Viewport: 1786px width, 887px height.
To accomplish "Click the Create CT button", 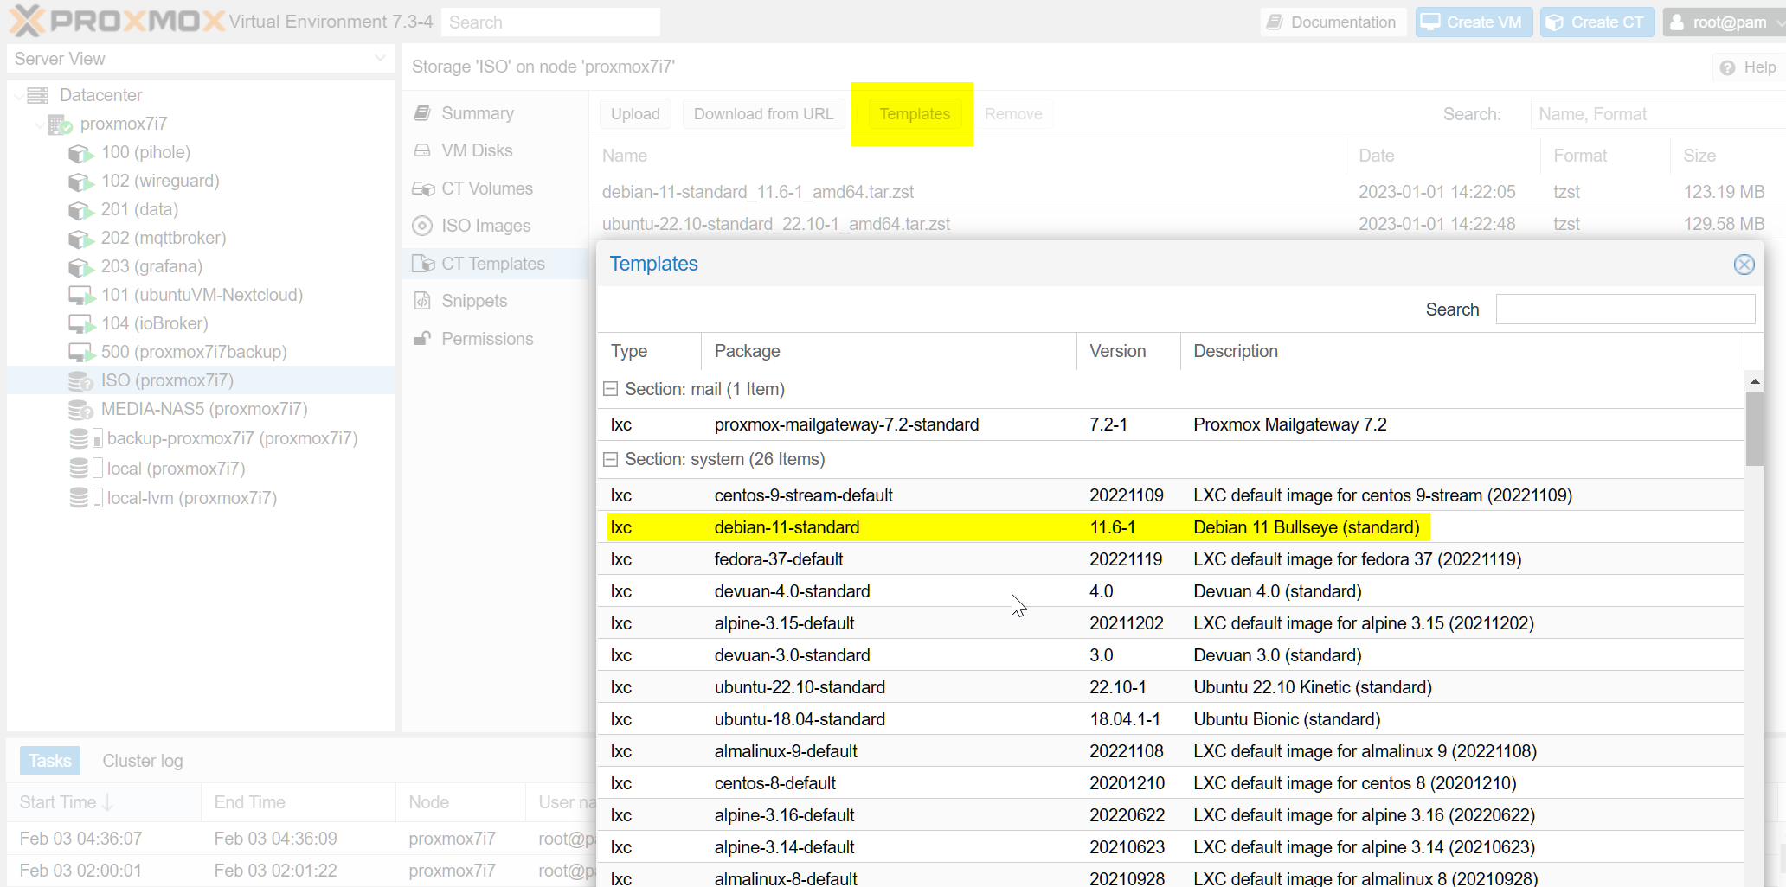I will tap(1597, 22).
